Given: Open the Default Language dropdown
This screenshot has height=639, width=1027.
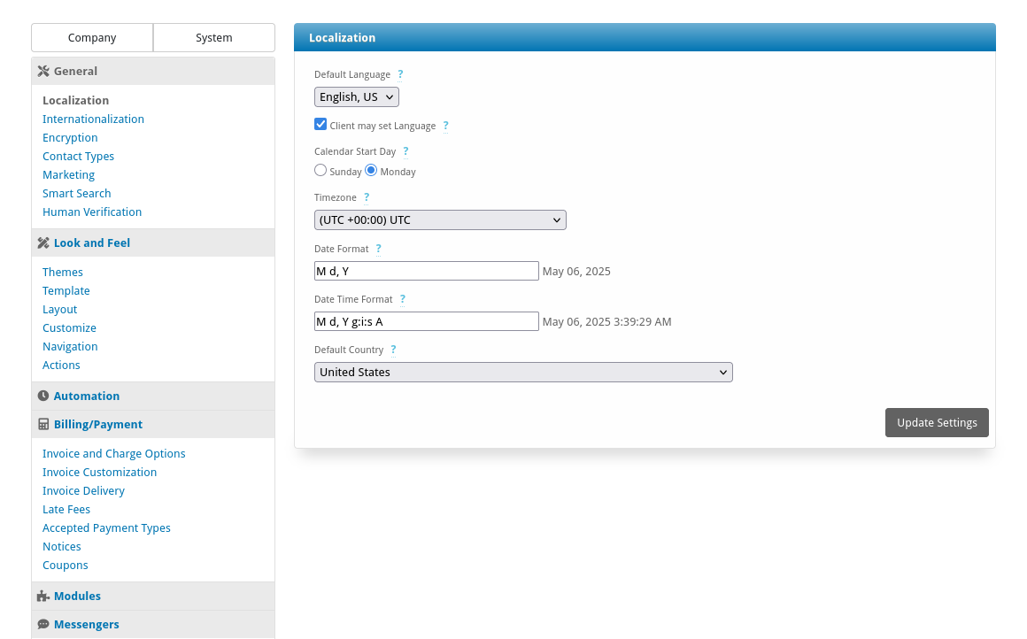Looking at the screenshot, I should pyautogui.click(x=356, y=96).
